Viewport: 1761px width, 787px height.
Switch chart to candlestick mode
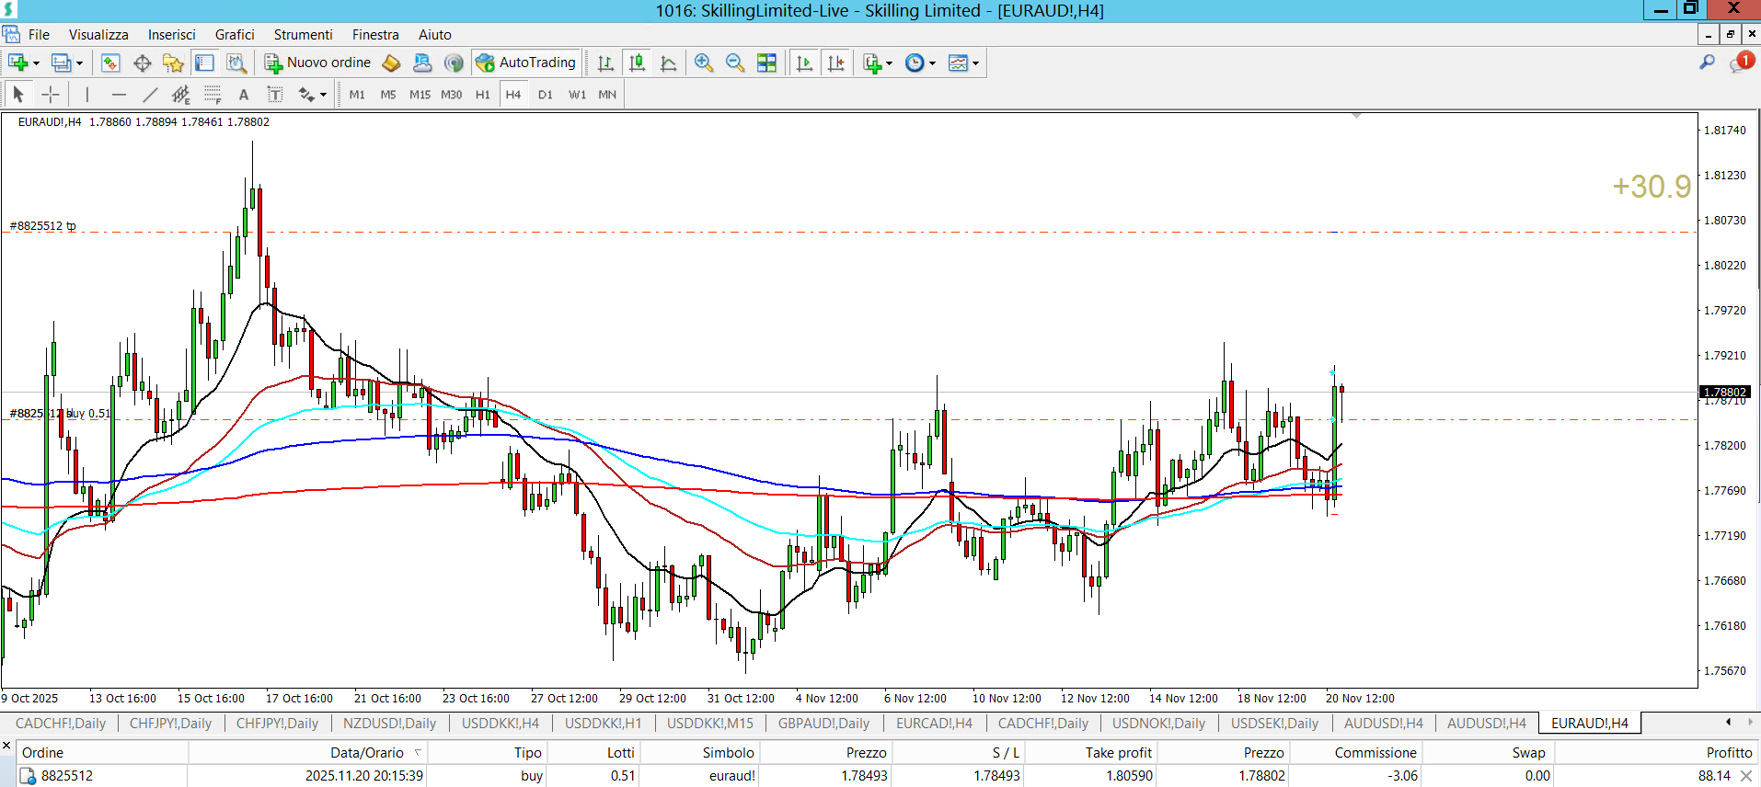click(637, 63)
